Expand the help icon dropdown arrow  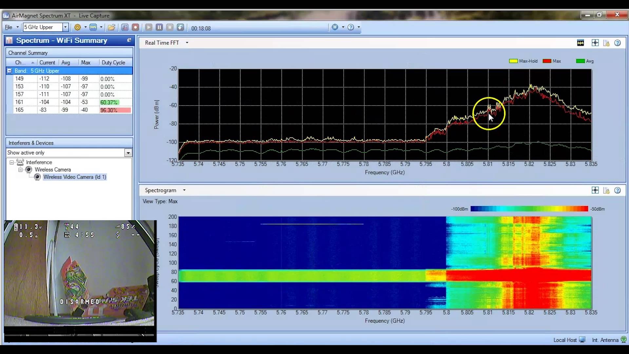359,27
